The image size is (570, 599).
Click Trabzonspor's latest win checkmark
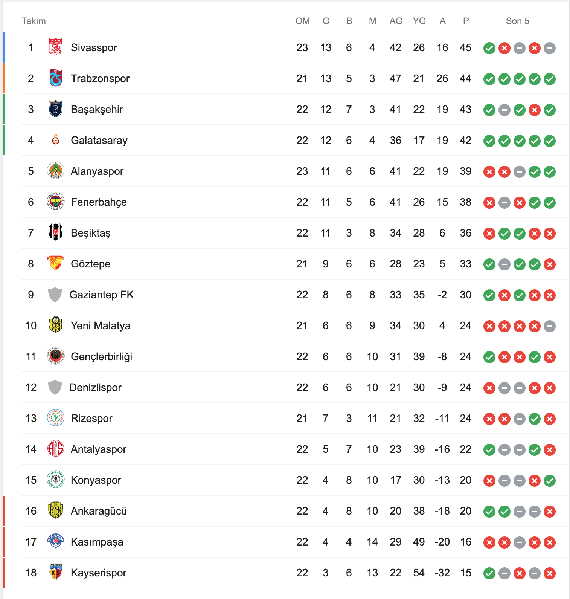[x=550, y=79]
